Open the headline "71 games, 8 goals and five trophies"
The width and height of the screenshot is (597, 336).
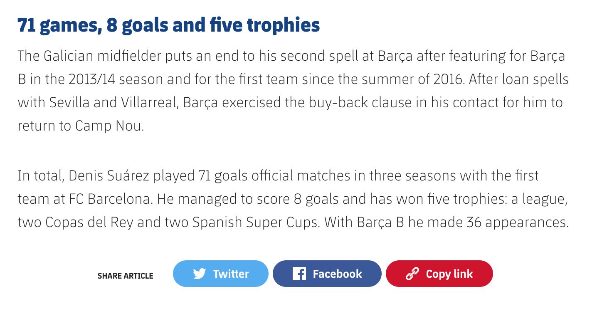click(x=168, y=25)
